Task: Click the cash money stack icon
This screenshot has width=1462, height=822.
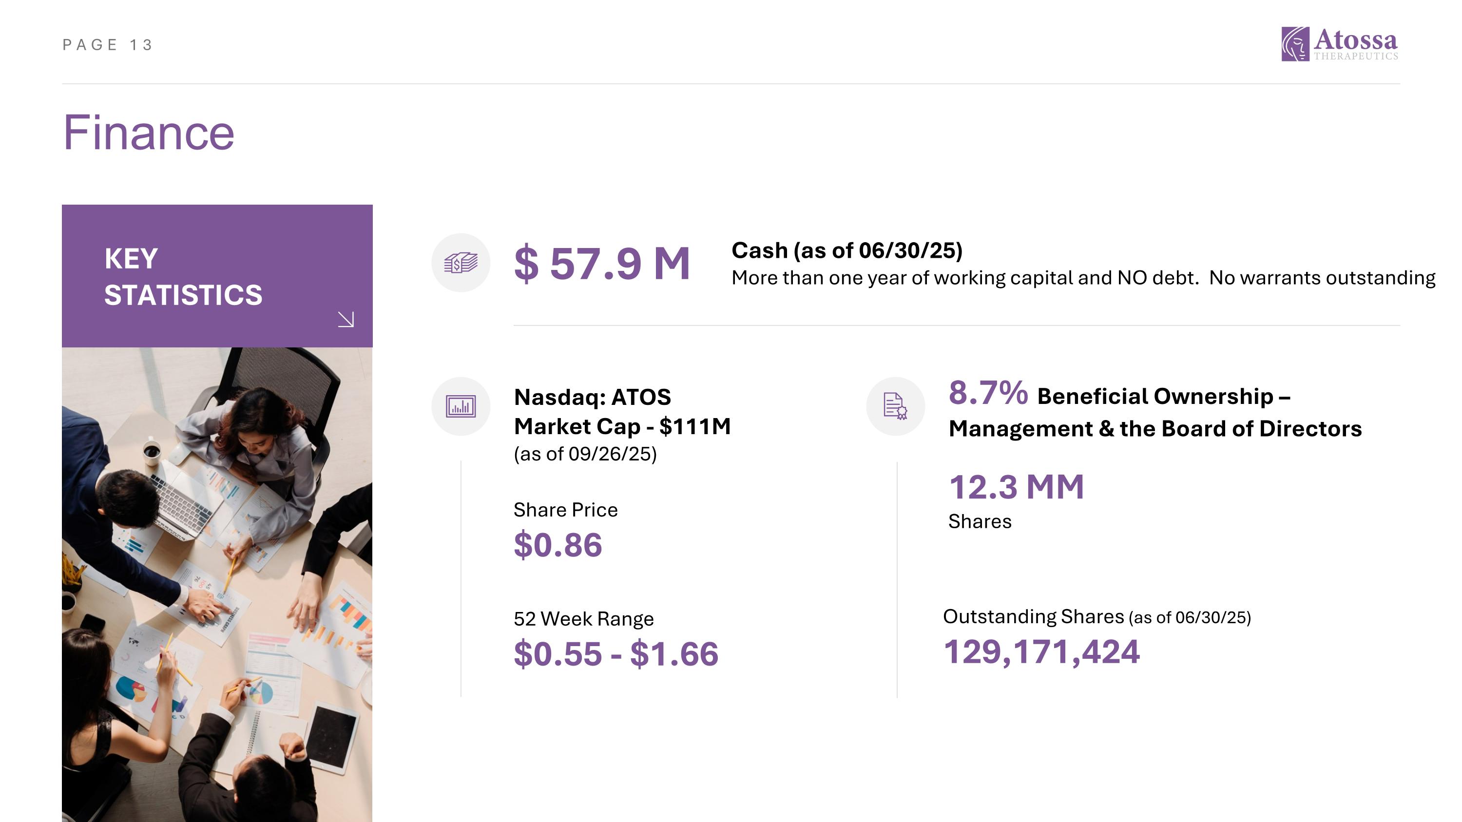Action: (460, 263)
